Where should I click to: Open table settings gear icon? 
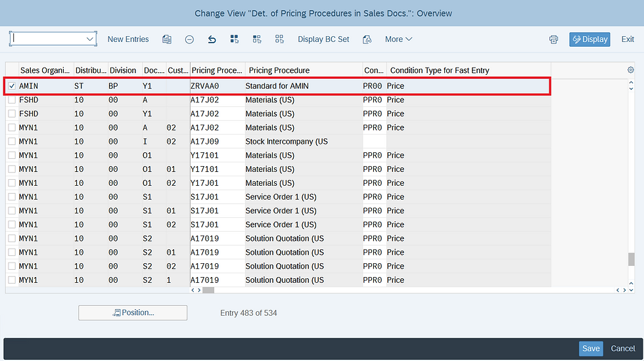click(x=631, y=70)
